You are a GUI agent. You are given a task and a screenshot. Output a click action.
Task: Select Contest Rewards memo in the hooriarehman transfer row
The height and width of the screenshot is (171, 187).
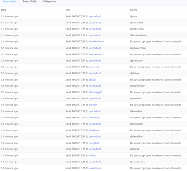(x=155, y=41)
